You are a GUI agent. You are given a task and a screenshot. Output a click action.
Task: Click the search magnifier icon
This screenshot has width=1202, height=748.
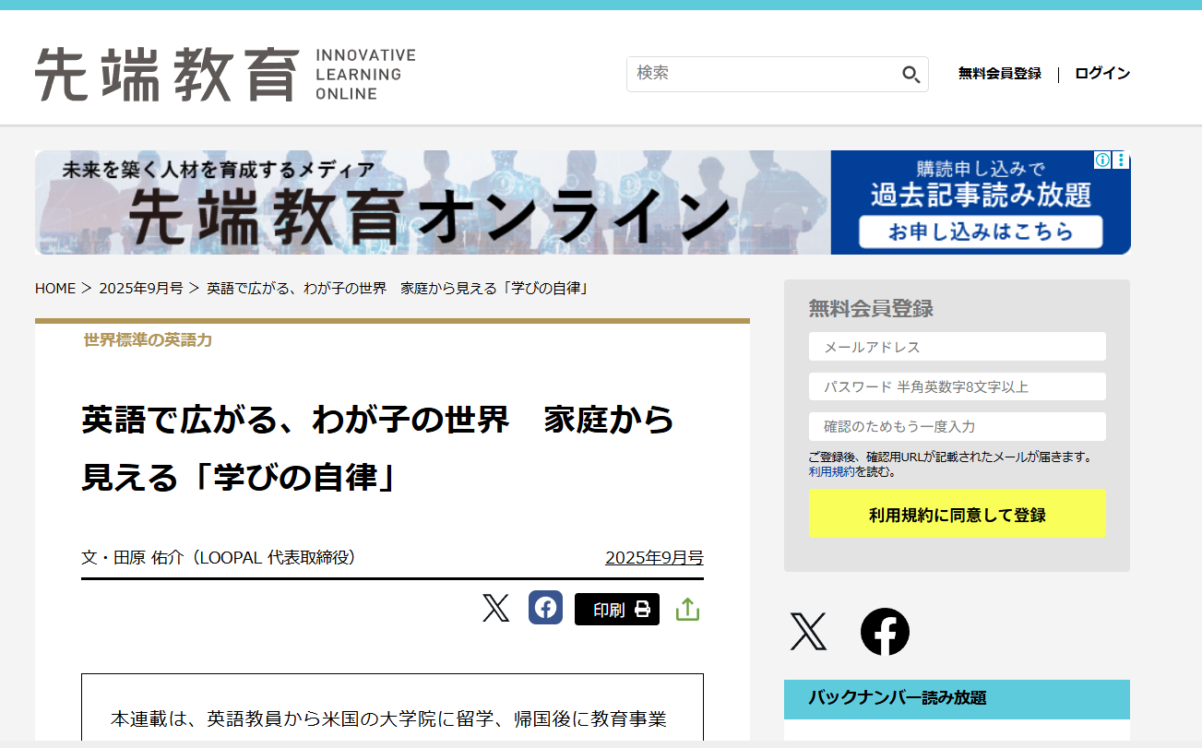pyautogui.click(x=910, y=75)
